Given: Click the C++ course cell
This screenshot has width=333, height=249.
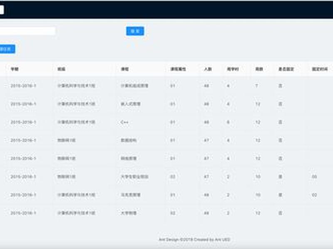Looking at the screenshot, I should [x=124, y=122].
